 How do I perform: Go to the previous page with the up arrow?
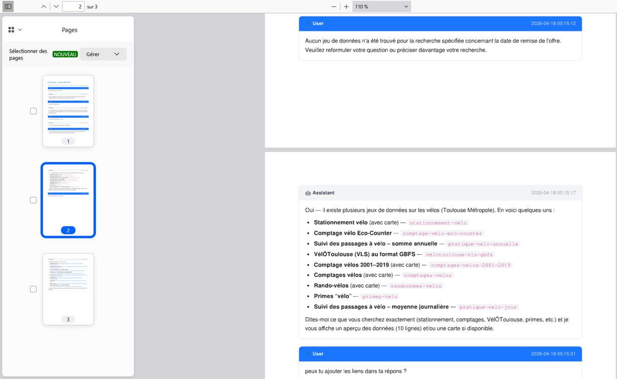tap(44, 7)
